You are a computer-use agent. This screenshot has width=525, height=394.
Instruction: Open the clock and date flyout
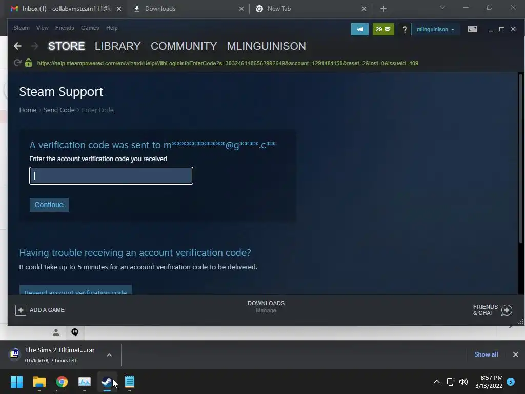(x=489, y=382)
